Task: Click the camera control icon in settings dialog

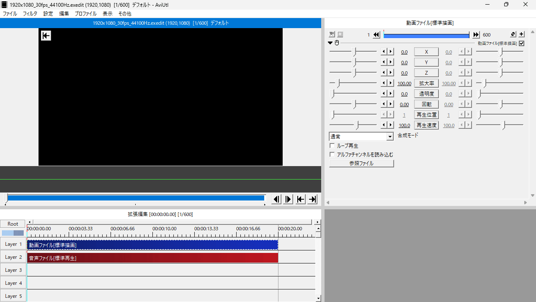Action: 332,34
